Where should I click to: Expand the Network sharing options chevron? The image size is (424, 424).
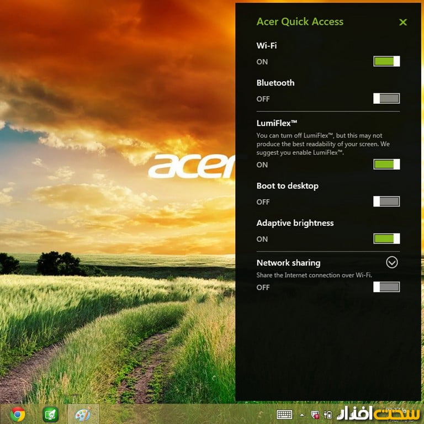pyautogui.click(x=392, y=262)
